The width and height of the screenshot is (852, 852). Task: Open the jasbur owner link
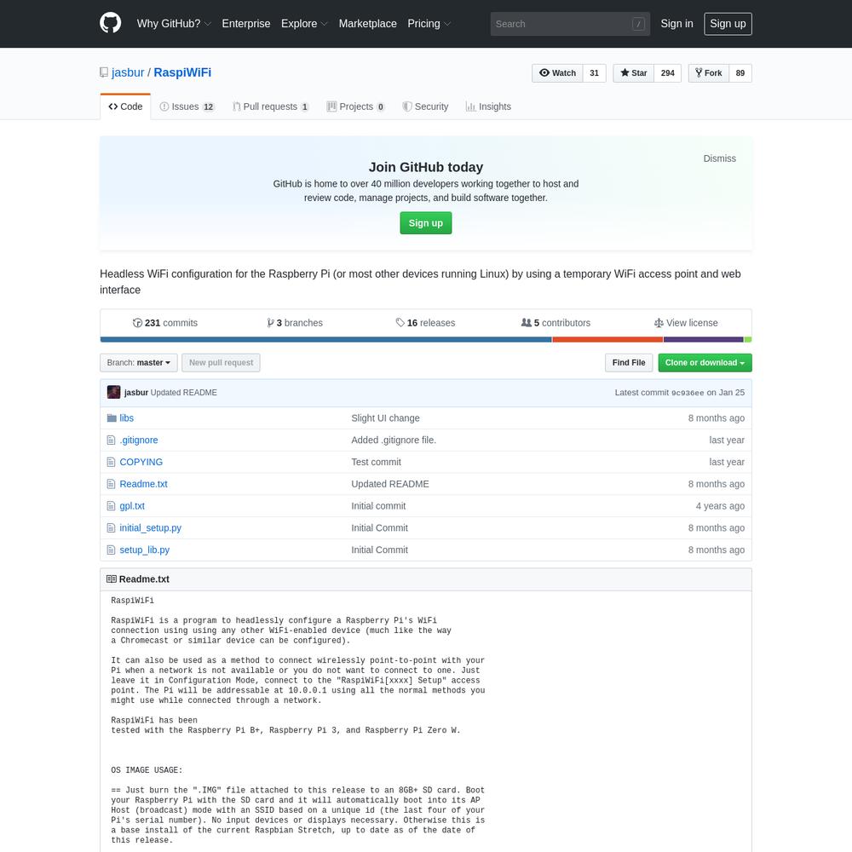pos(128,72)
